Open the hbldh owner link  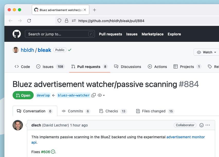tap(27, 50)
